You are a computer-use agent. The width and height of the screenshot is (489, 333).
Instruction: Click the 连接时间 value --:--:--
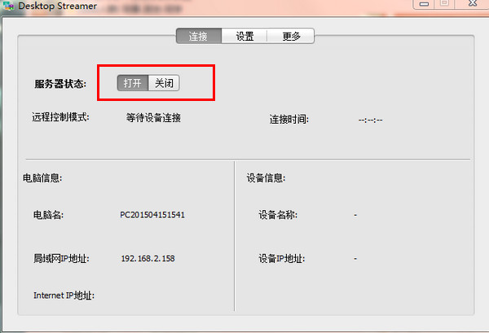click(x=371, y=120)
